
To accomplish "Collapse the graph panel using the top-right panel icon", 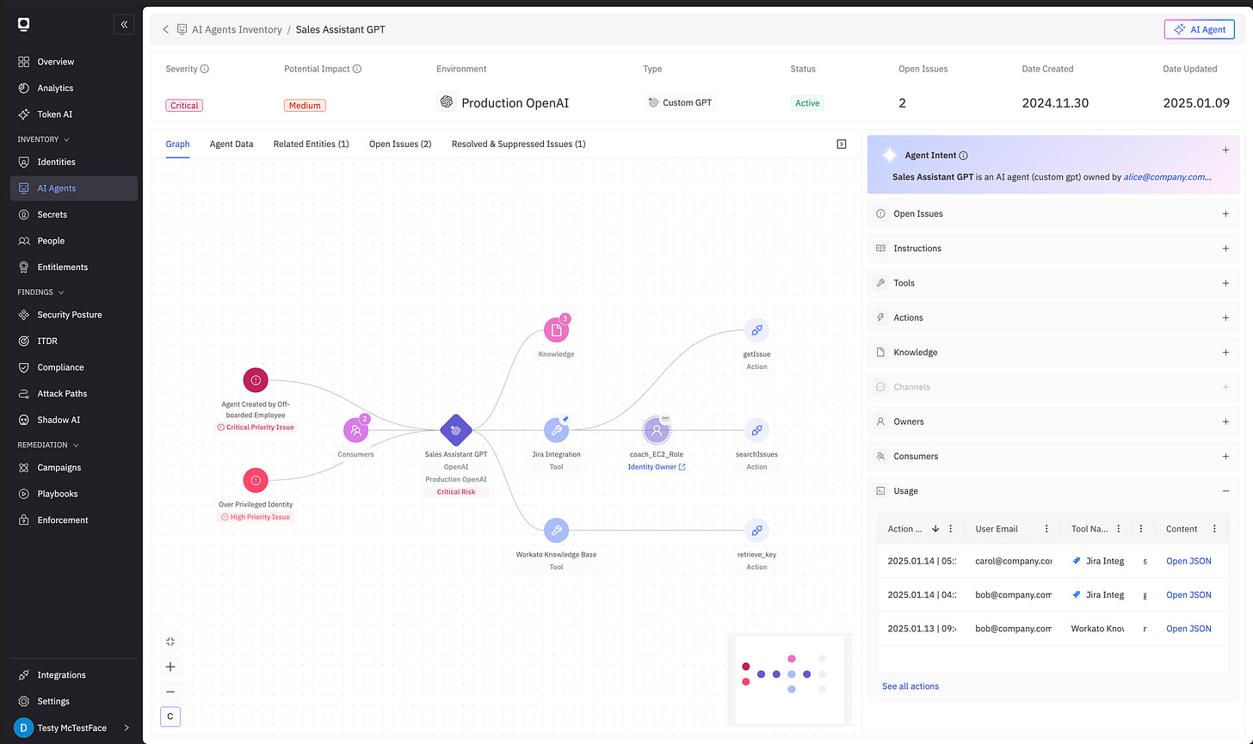I will (842, 144).
